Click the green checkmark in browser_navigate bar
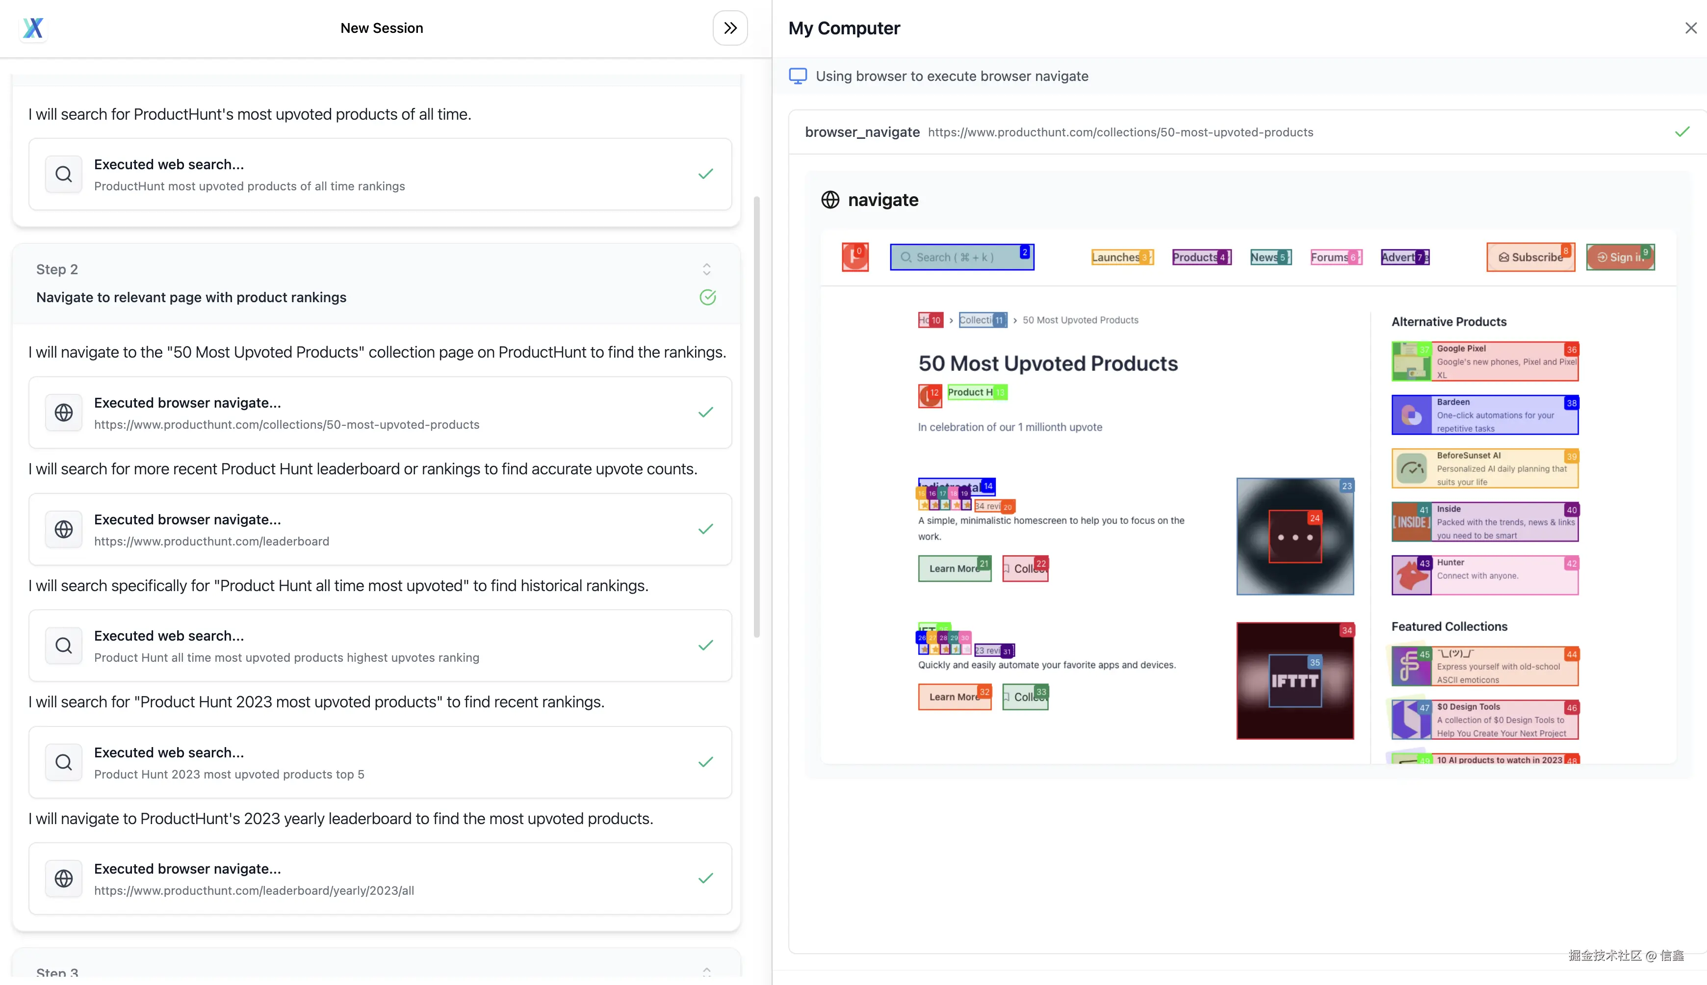Viewport: 1707px width, 985px height. click(1682, 132)
